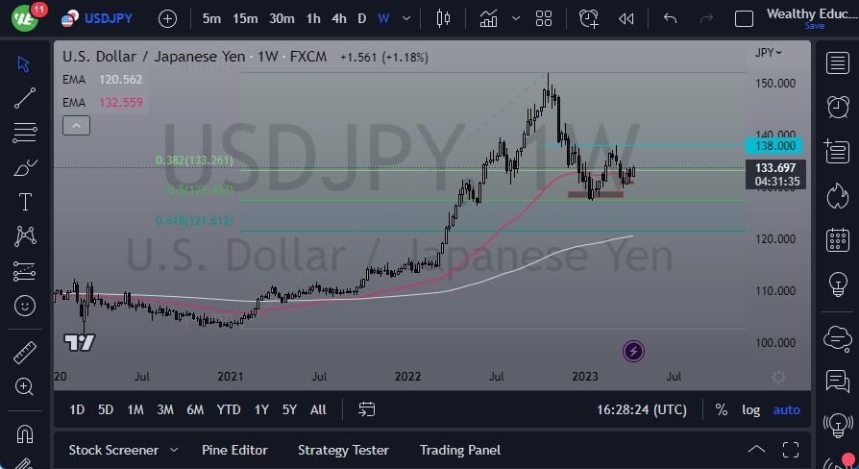Set the range to 1Y
Screen dimensions: 859x469
click(x=261, y=409)
